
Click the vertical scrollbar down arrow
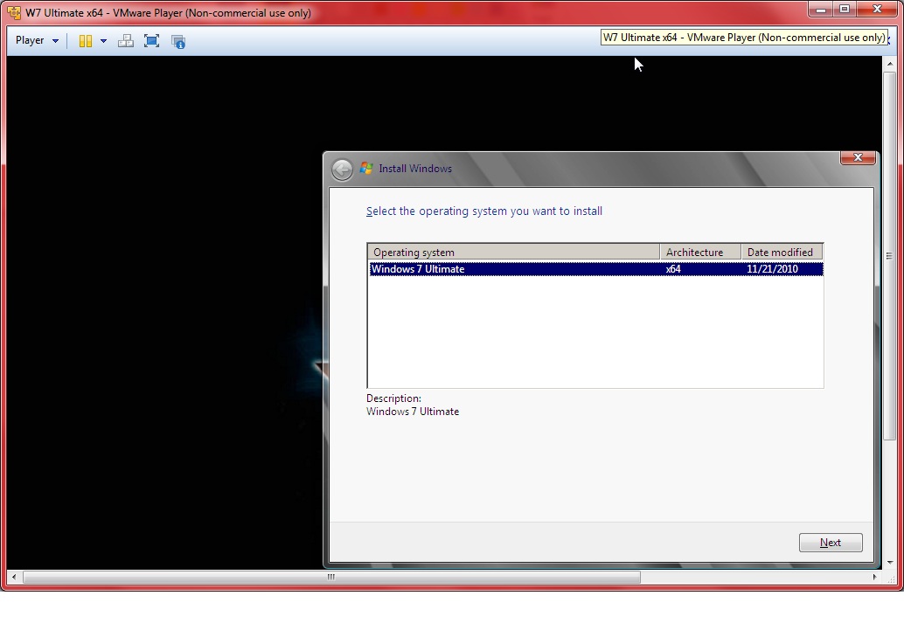(890, 562)
